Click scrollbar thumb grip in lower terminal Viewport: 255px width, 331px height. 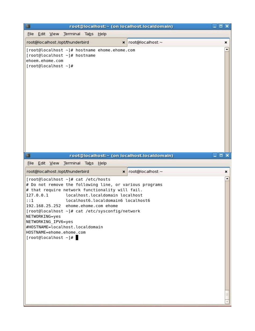227,295
